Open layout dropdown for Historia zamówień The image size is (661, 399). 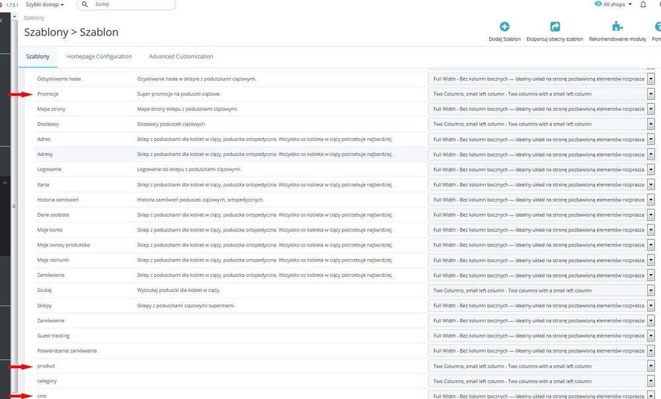541,200
